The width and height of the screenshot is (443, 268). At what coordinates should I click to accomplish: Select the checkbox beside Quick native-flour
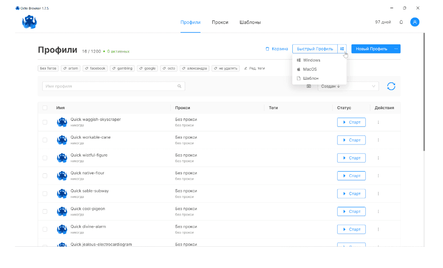45,176
